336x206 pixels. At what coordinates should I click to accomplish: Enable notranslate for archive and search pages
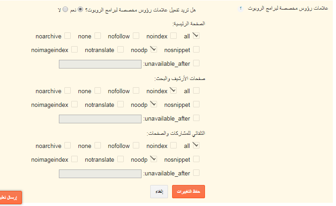click(121, 104)
